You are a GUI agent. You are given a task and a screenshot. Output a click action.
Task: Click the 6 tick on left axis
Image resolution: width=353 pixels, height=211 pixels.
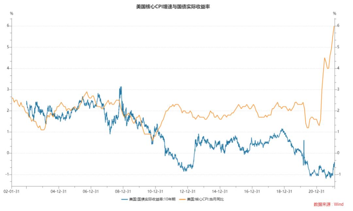[x=8, y=26]
